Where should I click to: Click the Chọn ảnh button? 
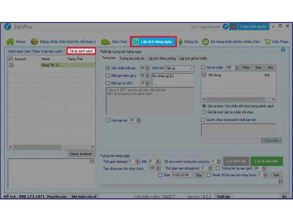271,140
